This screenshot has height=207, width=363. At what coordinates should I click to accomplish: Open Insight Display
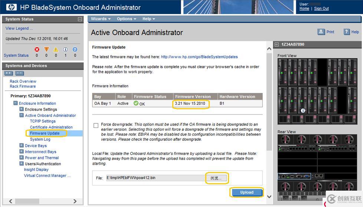(x=36, y=169)
